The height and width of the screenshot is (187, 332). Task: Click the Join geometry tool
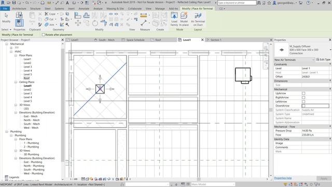pyautogui.click(x=49, y=25)
